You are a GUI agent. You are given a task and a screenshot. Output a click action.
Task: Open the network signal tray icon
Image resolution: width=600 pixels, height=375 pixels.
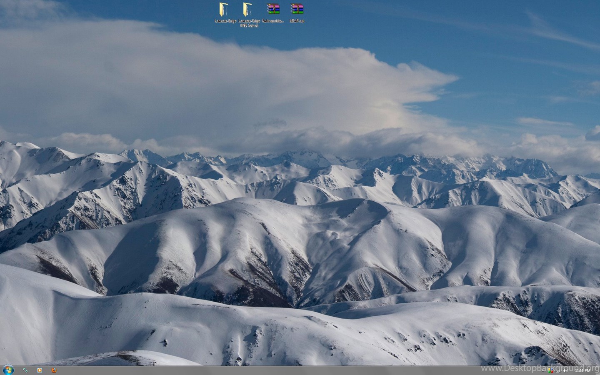[x=558, y=370]
